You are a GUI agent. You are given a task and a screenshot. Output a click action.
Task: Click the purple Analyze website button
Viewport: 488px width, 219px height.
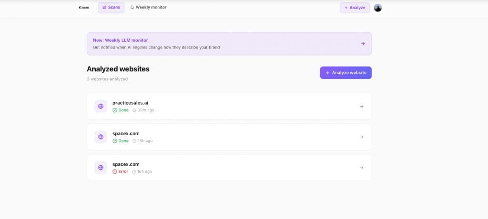tap(346, 73)
